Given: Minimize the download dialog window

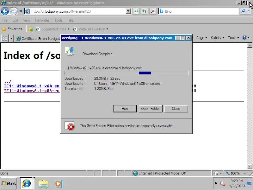Looking at the screenshot, I should (177, 38).
